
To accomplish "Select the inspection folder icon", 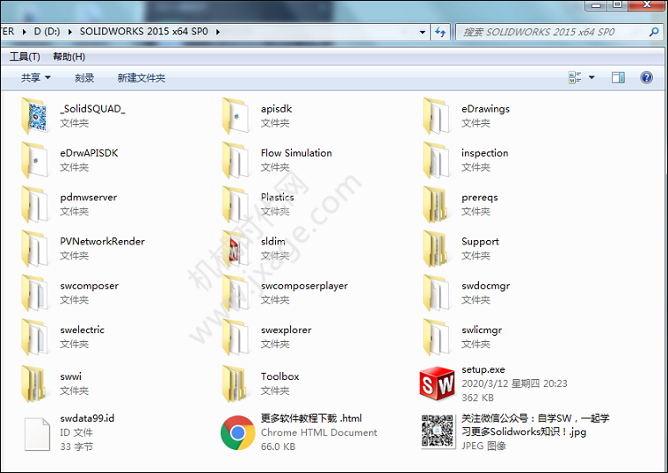I will (x=436, y=160).
